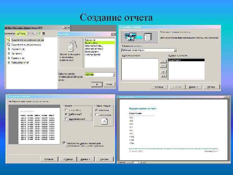This screenshot has height=175, width=233.
Task: Choose 'Мастер диаграмм' option
Action: tap(100, 52)
